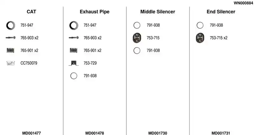Image resolution: width=254 pixels, height=135 pixels.
Task: Select 753-715 x2 part label
Action: pyautogui.click(x=219, y=38)
